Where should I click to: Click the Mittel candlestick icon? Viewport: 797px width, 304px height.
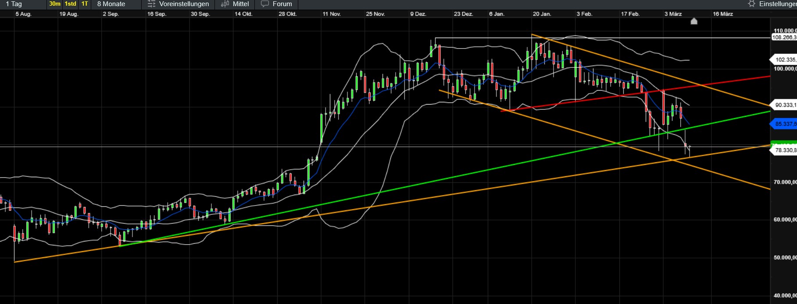coord(225,4)
